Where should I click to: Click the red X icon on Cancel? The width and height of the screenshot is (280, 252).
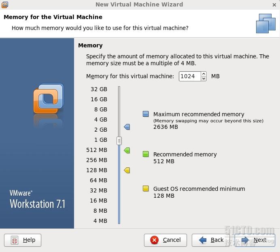155,240
